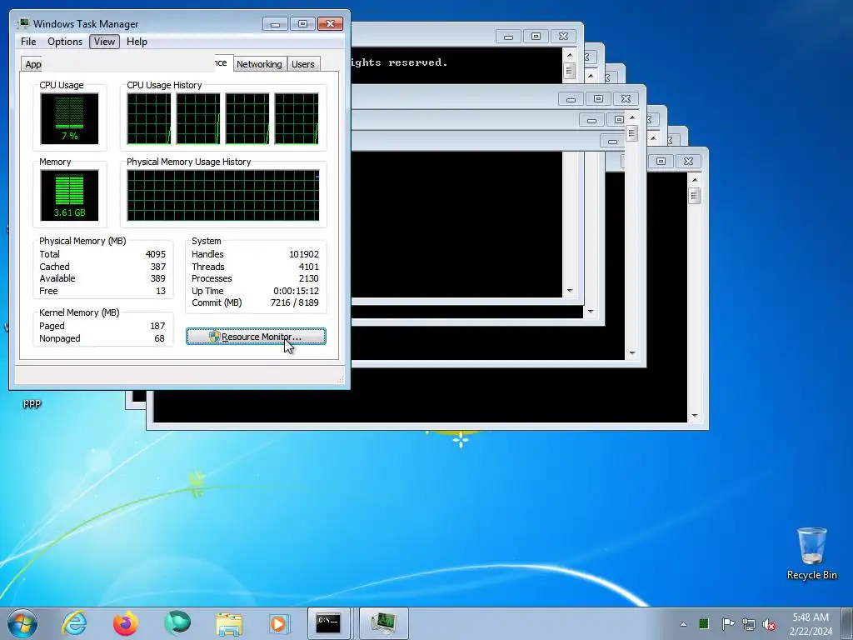Screen dimensions: 853x640
Task: Click the Task Manager title bar icon
Action: (x=22, y=24)
